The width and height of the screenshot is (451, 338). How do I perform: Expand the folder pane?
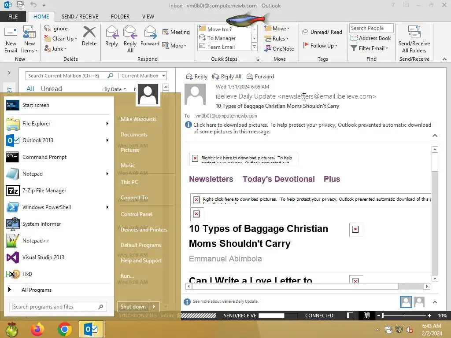(9, 73)
